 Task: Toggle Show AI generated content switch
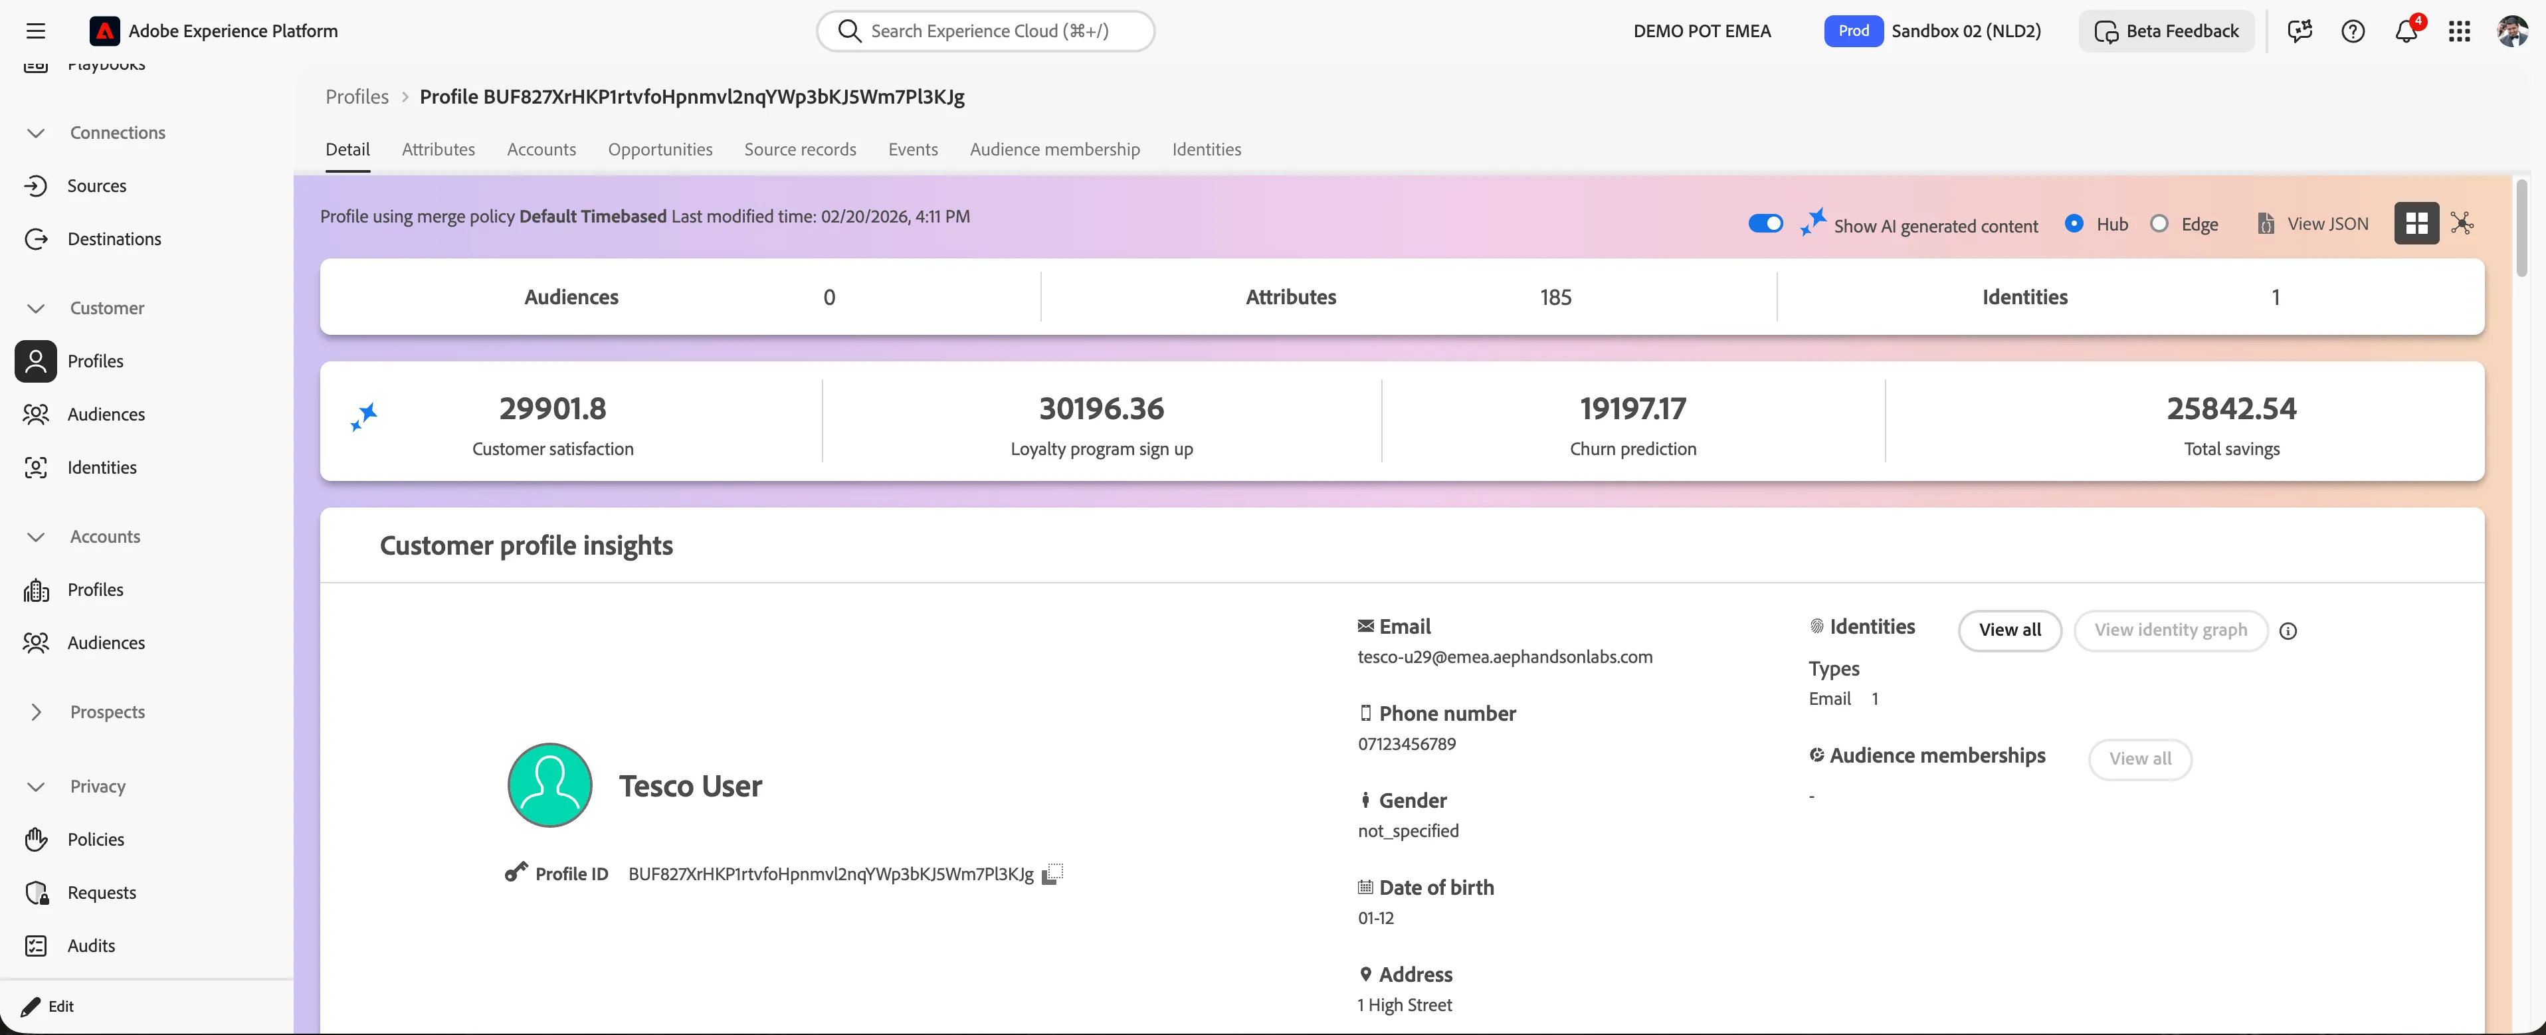pyautogui.click(x=1765, y=223)
